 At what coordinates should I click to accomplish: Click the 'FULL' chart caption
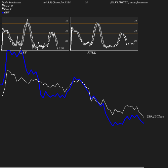click(x=92, y=53)
